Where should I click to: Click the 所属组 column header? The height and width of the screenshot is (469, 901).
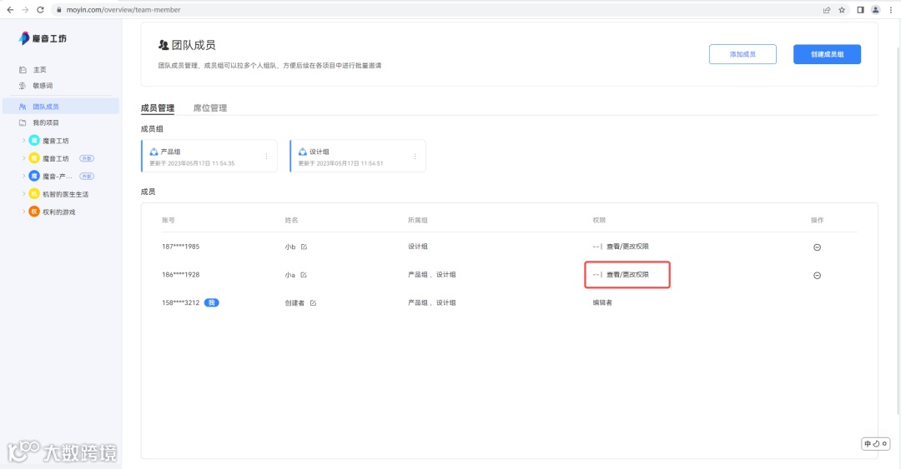coord(418,220)
